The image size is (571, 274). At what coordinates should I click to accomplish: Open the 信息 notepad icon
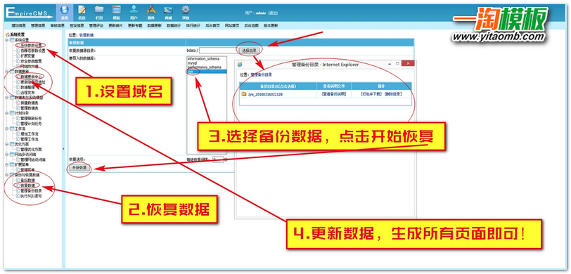82,12
